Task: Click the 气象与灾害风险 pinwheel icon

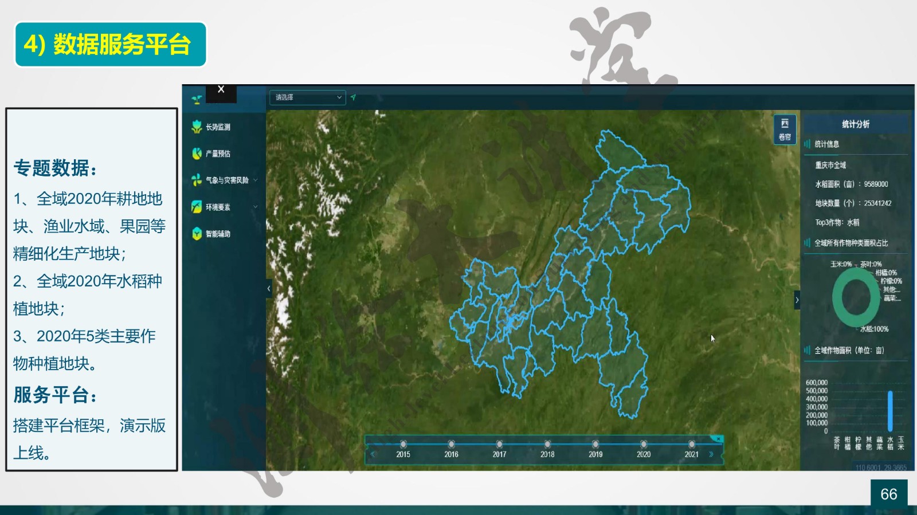Action: 197,180
